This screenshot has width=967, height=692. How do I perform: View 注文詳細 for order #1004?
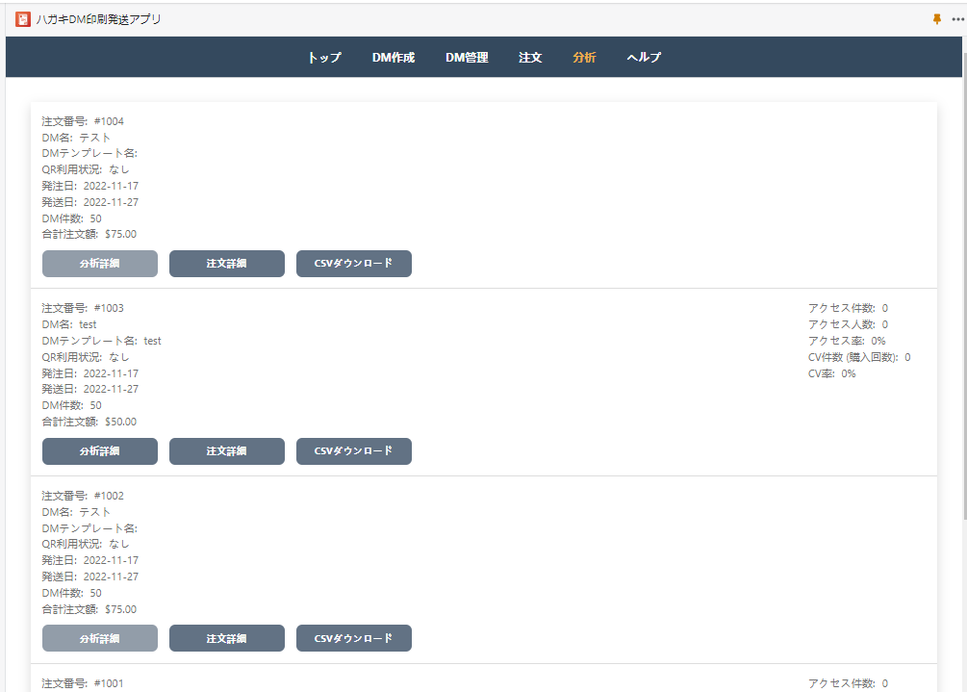227,264
